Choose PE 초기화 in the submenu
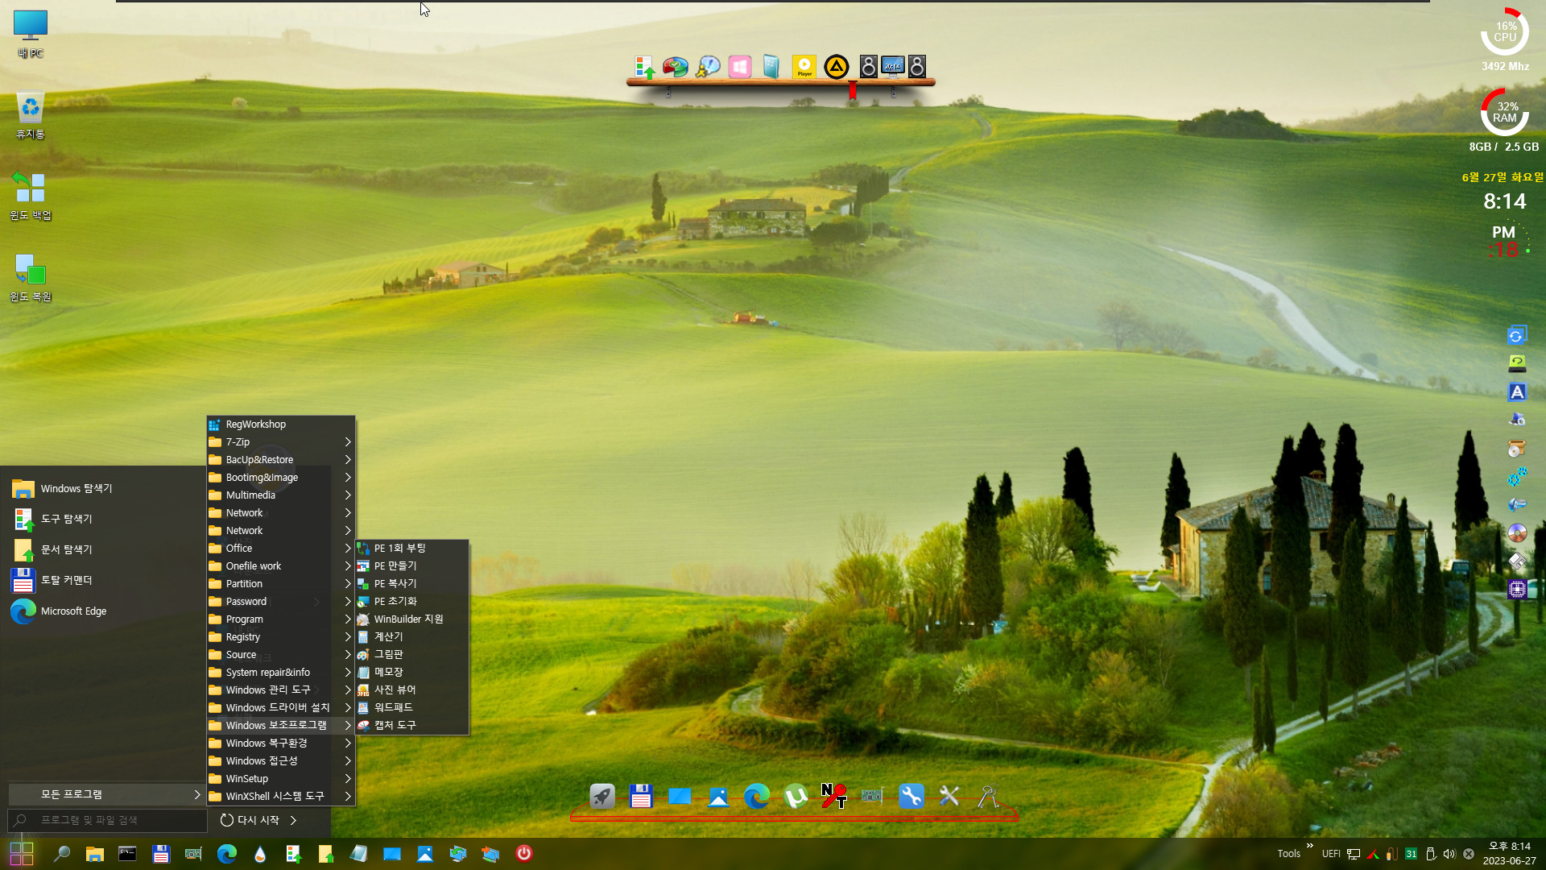 pos(411,601)
